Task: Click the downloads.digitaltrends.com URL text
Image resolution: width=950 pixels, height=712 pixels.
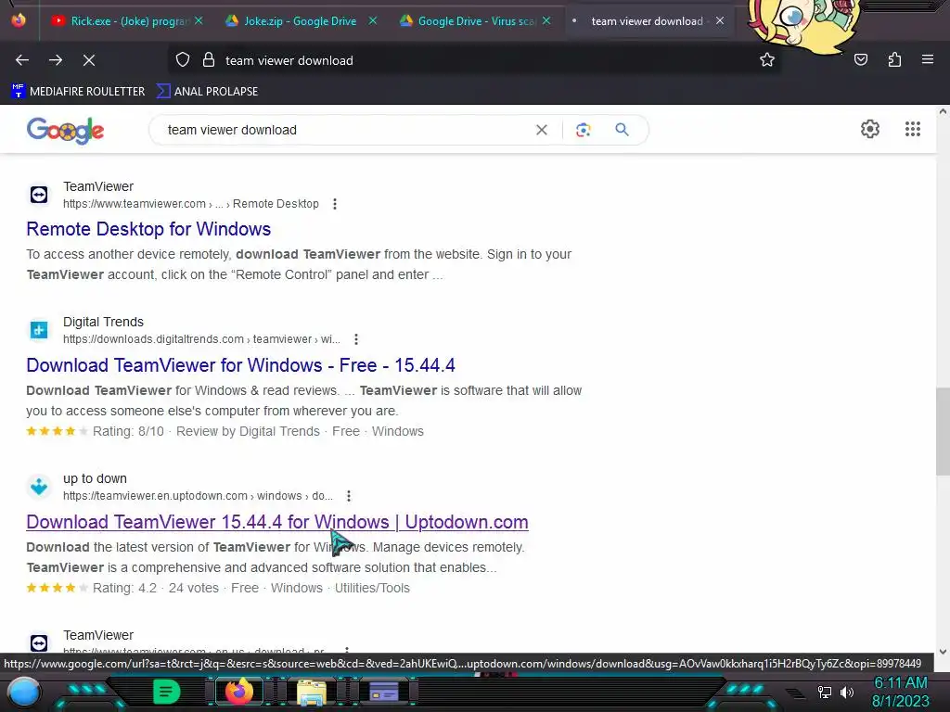Action: pyautogui.click(x=201, y=339)
